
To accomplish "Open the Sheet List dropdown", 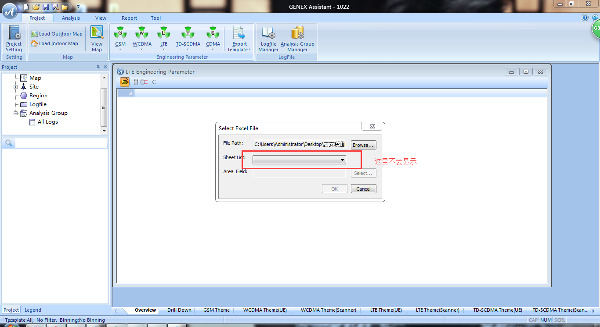I will tap(300, 160).
